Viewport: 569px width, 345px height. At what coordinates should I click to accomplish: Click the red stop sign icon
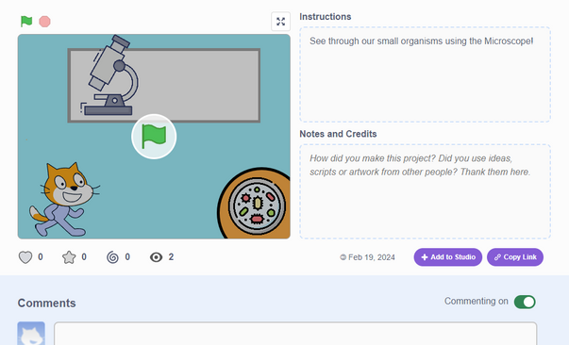coord(44,22)
